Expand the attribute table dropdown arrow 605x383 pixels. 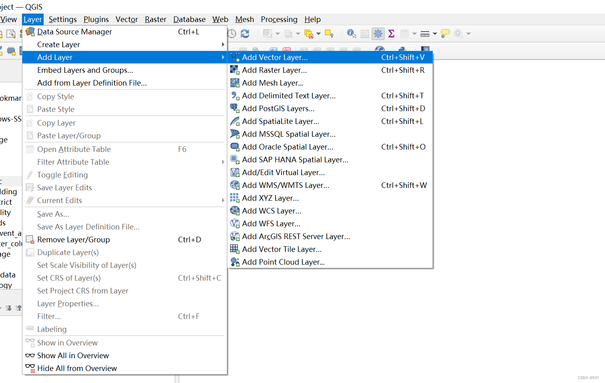click(x=415, y=34)
